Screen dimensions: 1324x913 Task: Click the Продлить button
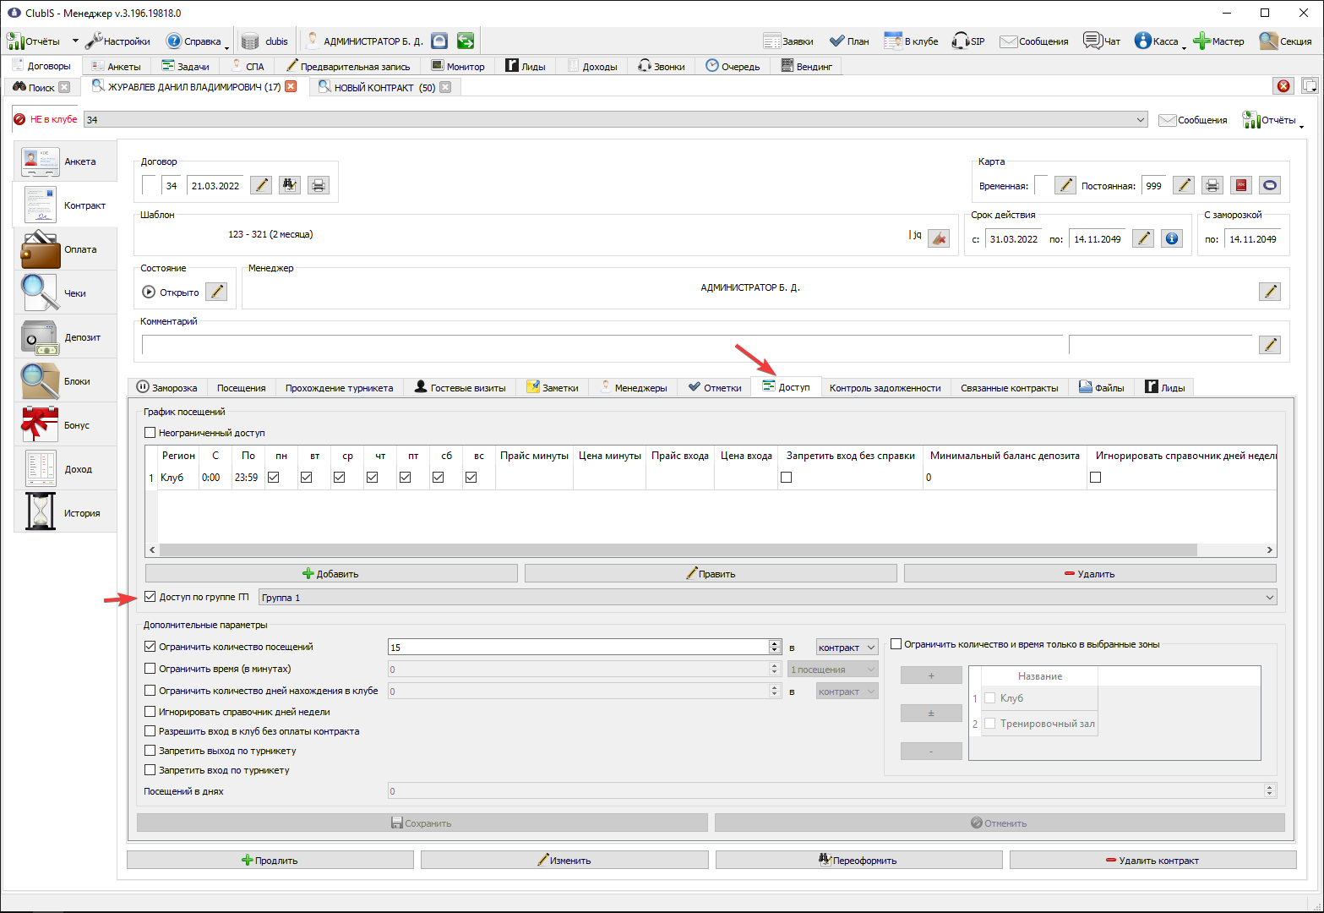click(270, 860)
